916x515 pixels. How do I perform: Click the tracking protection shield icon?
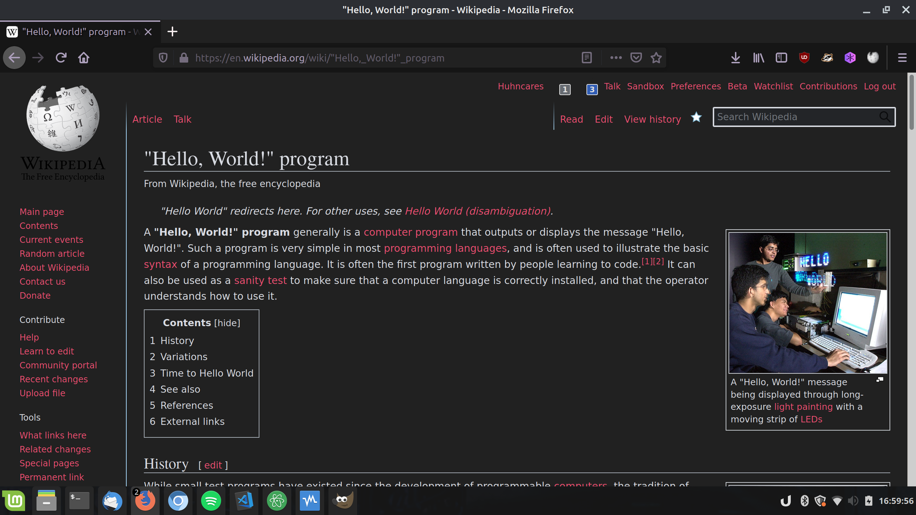click(163, 58)
